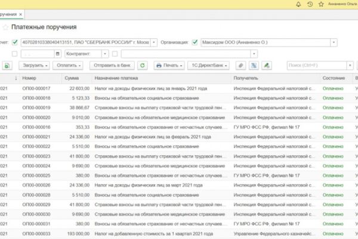Click the date filter input field

tap(38, 54)
